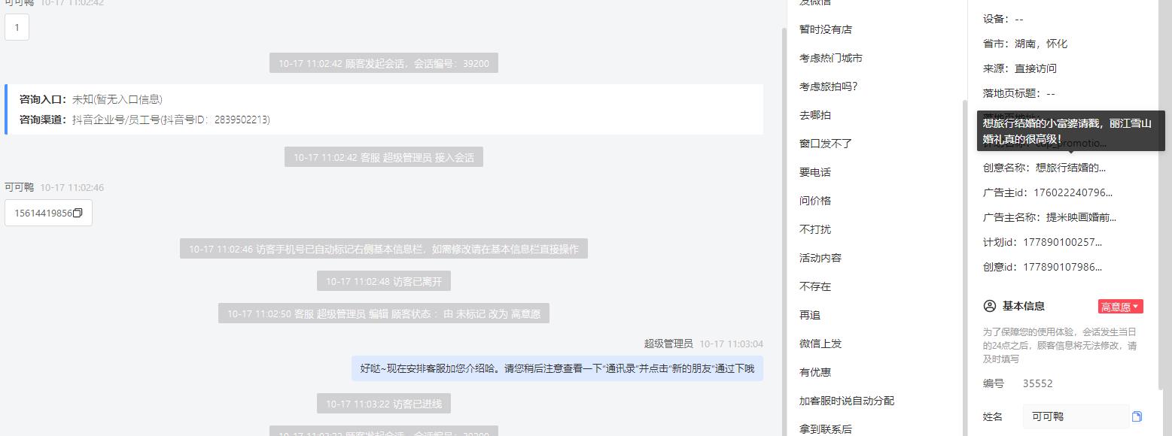Pick the 去哪拍 quick reply
The width and height of the screenshot is (1172, 436).
[x=815, y=115]
